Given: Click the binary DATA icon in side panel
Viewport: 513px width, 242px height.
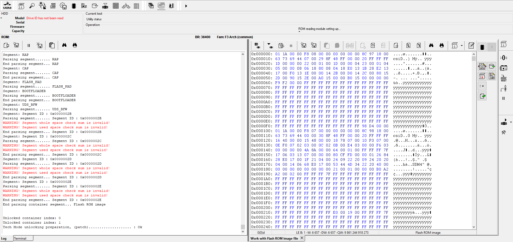Looking at the screenshot, I should (x=482, y=66).
